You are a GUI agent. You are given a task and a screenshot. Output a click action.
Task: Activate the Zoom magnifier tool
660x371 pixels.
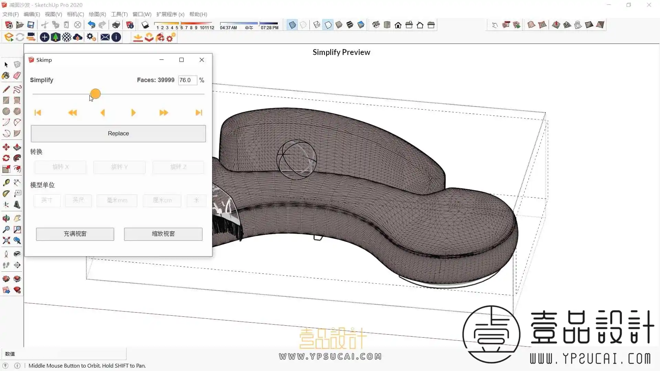(6, 229)
